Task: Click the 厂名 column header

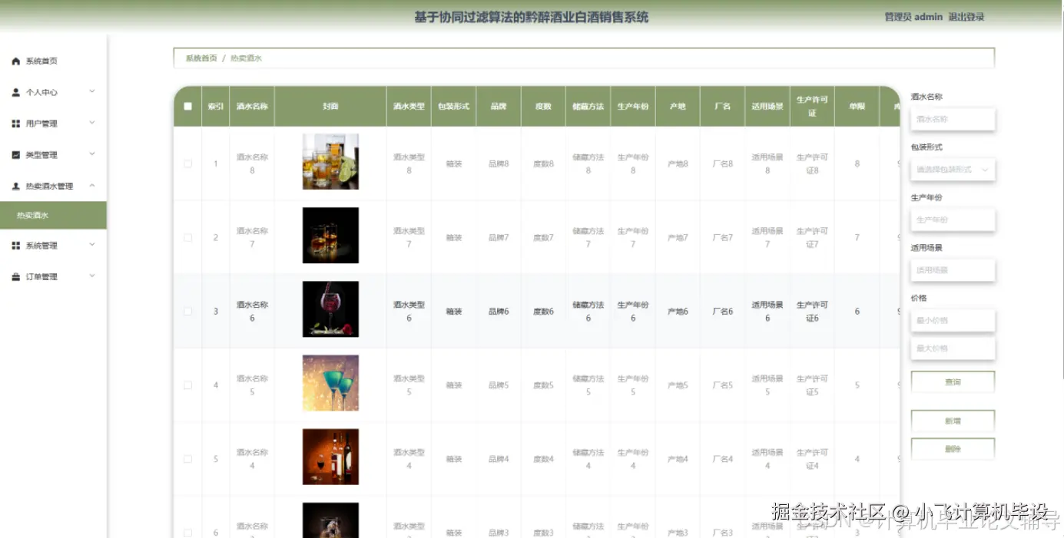Action: point(722,107)
